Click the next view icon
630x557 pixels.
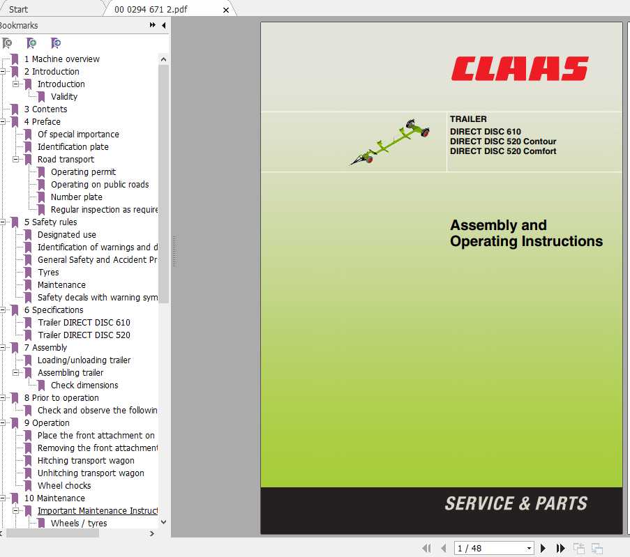coord(597,548)
